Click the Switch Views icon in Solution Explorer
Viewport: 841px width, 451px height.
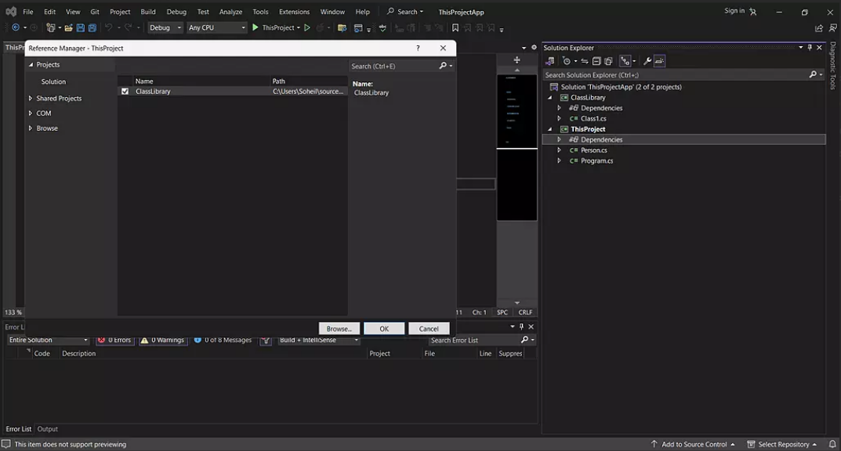pos(549,61)
